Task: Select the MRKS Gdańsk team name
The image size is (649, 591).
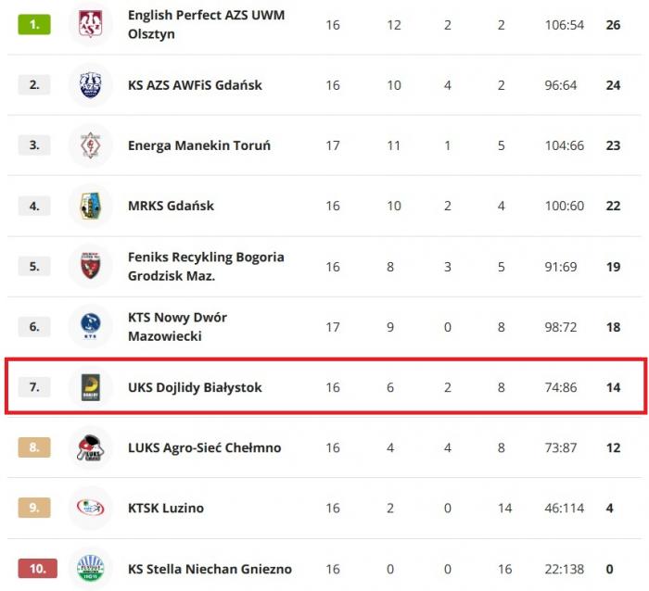Action: pos(171,206)
